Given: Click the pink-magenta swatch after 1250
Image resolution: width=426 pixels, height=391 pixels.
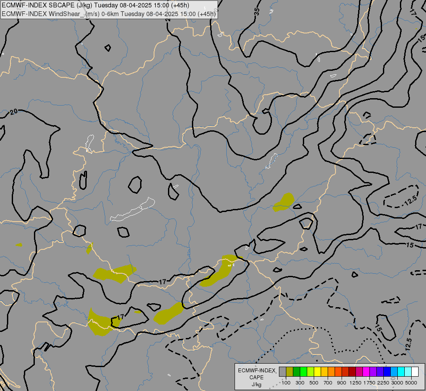Looking at the screenshot, I should click(359, 371).
